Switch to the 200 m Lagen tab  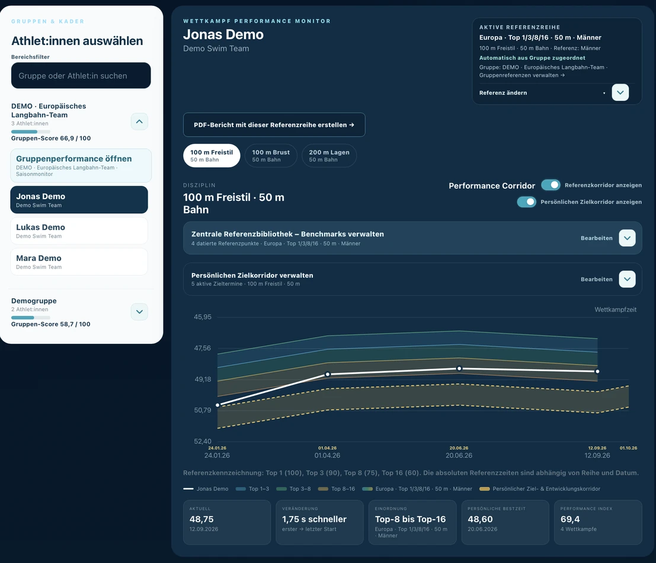click(x=329, y=156)
